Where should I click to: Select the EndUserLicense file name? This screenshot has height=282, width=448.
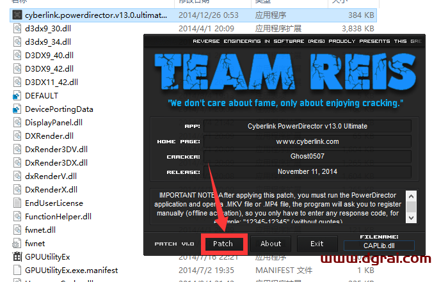click(54, 203)
